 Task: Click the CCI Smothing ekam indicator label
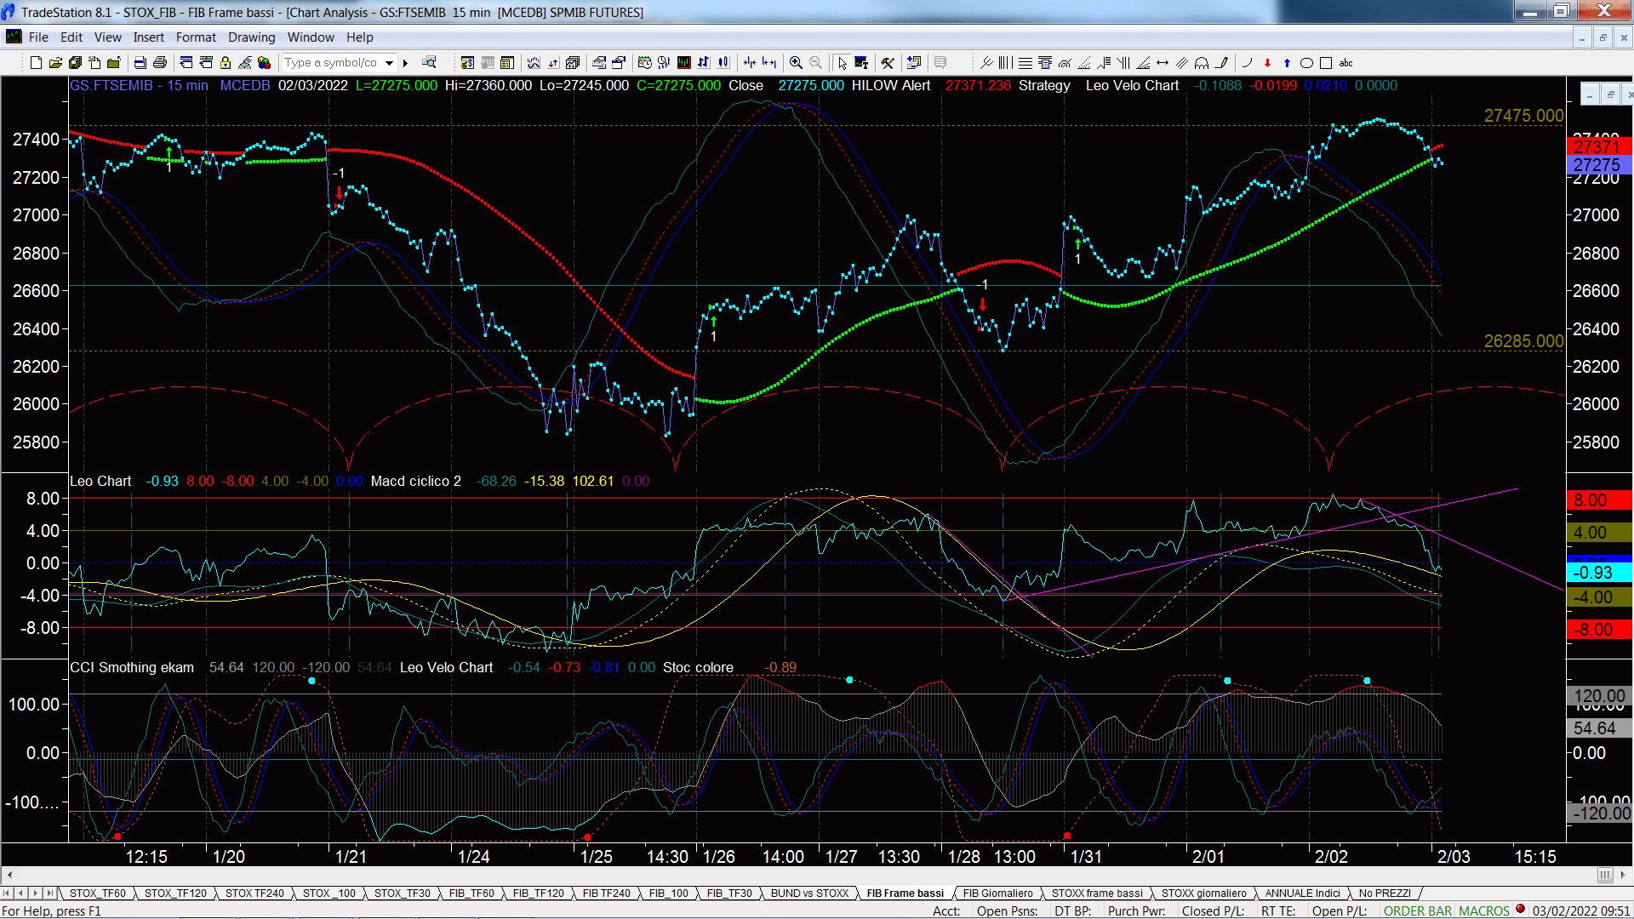click(132, 668)
